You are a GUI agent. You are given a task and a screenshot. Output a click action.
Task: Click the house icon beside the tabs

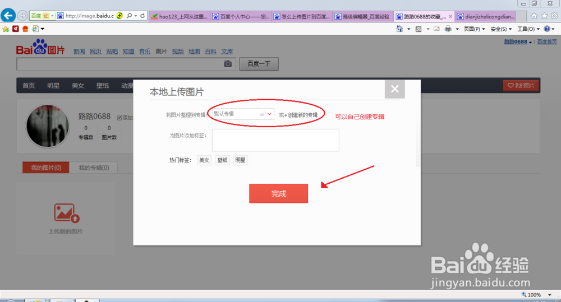pyautogui.click(x=534, y=16)
